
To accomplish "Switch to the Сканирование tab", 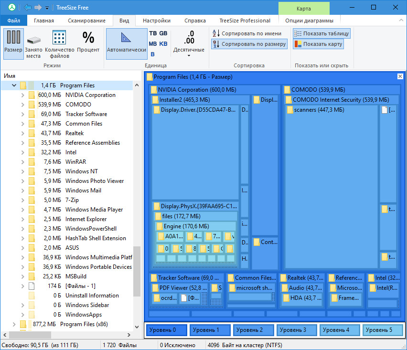I will pyautogui.click(x=86, y=21).
